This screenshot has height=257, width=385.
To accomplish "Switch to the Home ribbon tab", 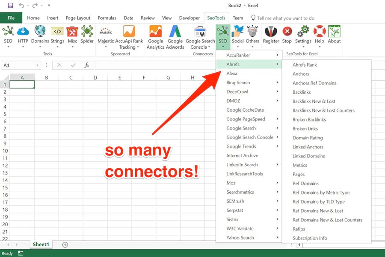I will (33, 18).
